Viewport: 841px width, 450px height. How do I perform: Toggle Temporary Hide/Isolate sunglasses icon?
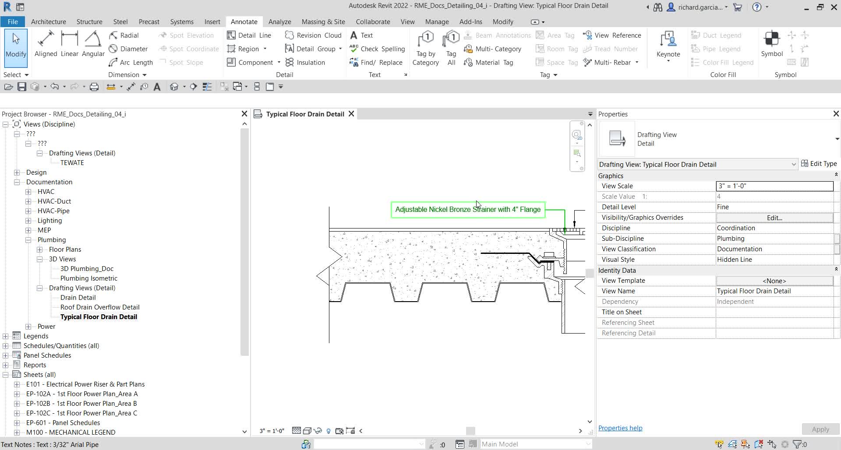(x=318, y=431)
